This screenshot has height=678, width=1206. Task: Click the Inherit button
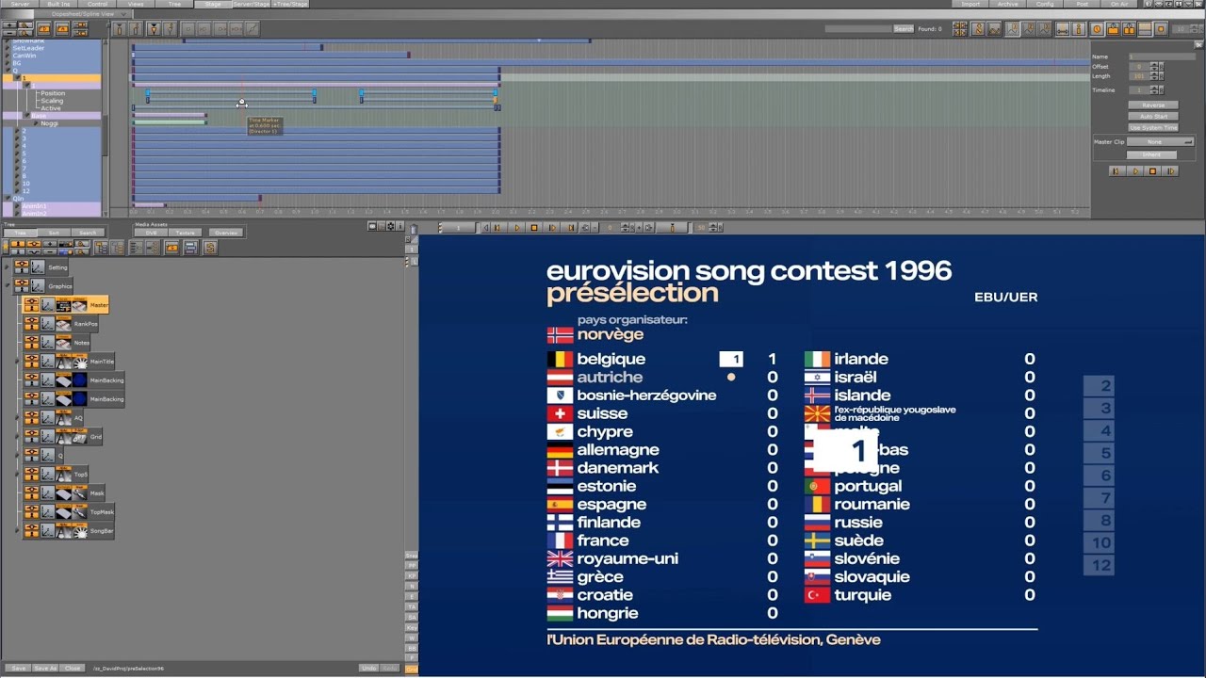pos(1152,154)
